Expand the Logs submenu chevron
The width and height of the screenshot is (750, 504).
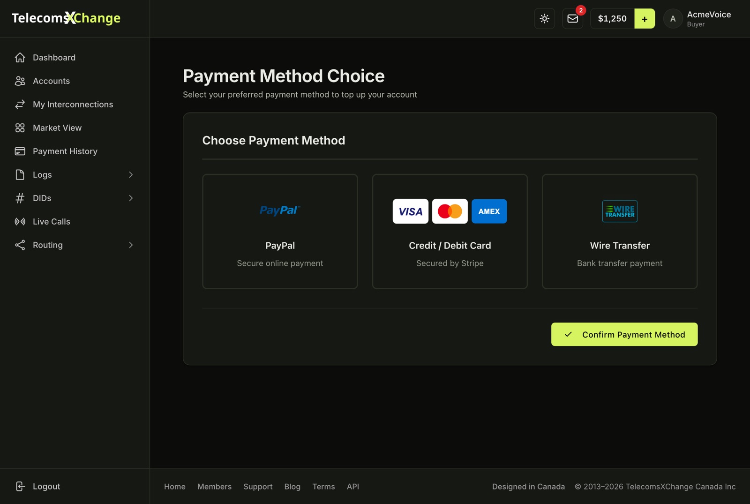131,174
